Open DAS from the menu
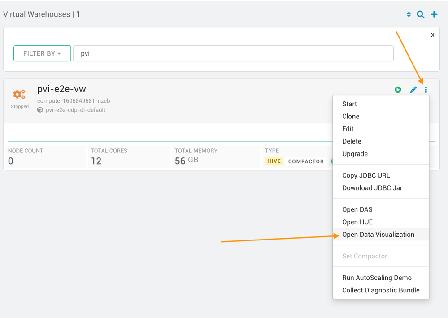 point(357,209)
